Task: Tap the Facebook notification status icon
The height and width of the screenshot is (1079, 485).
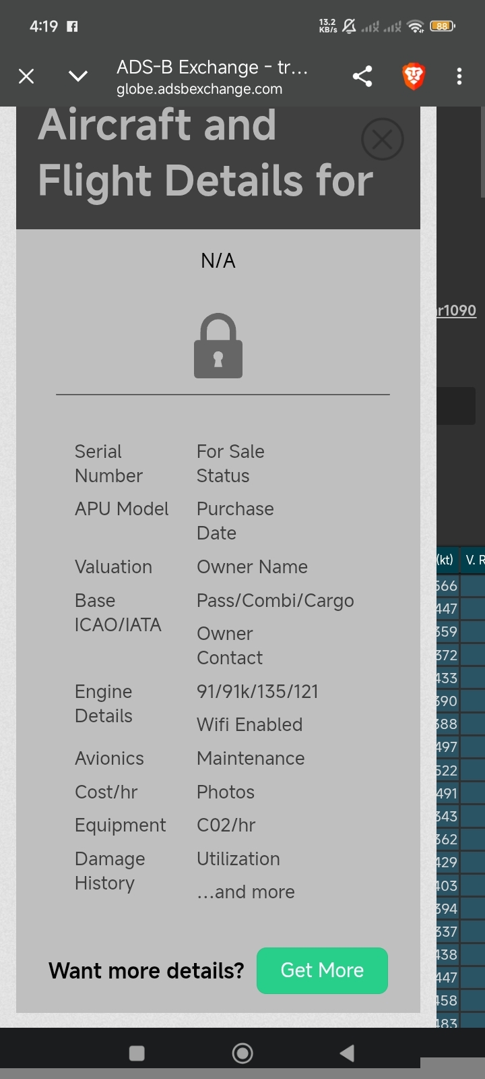Action: tap(72, 26)
